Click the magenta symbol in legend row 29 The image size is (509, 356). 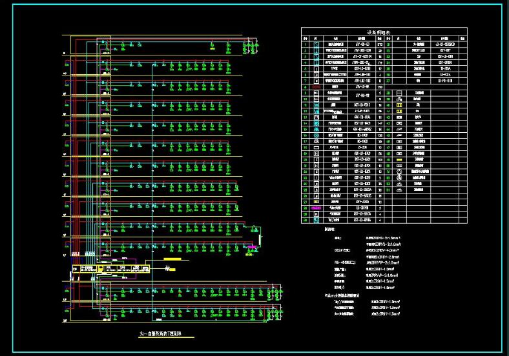[316, 208]
